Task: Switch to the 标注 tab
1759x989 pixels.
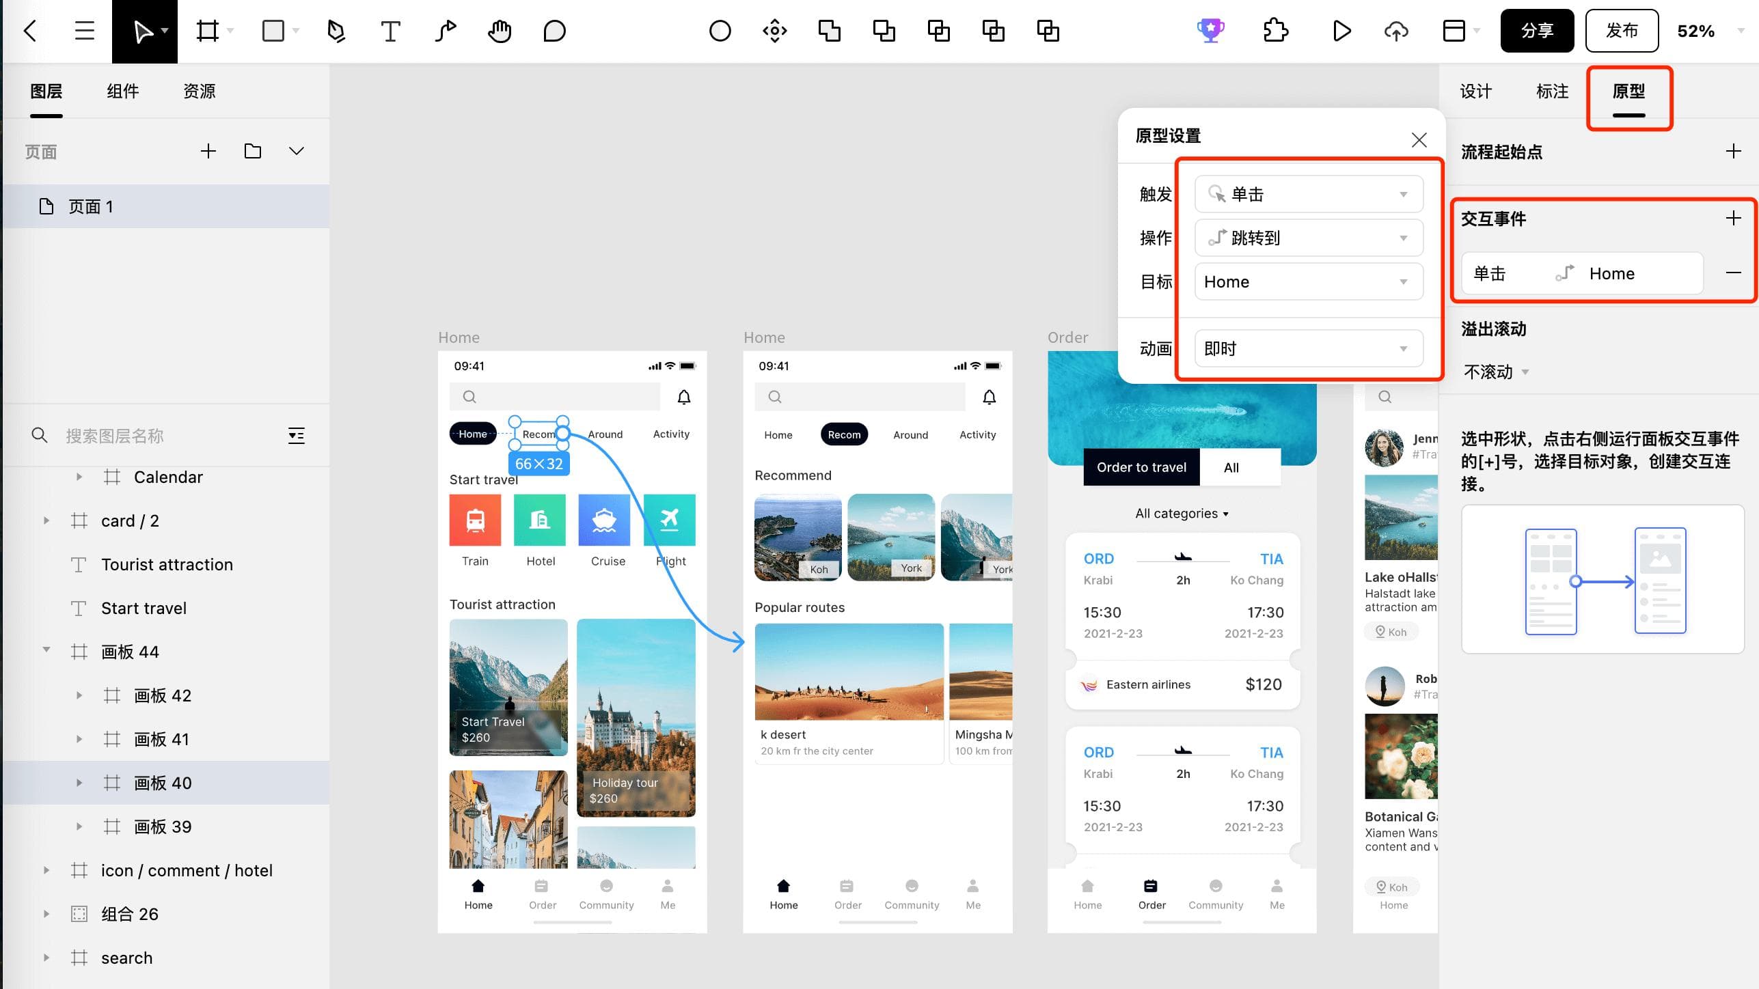Action: 1553,91
